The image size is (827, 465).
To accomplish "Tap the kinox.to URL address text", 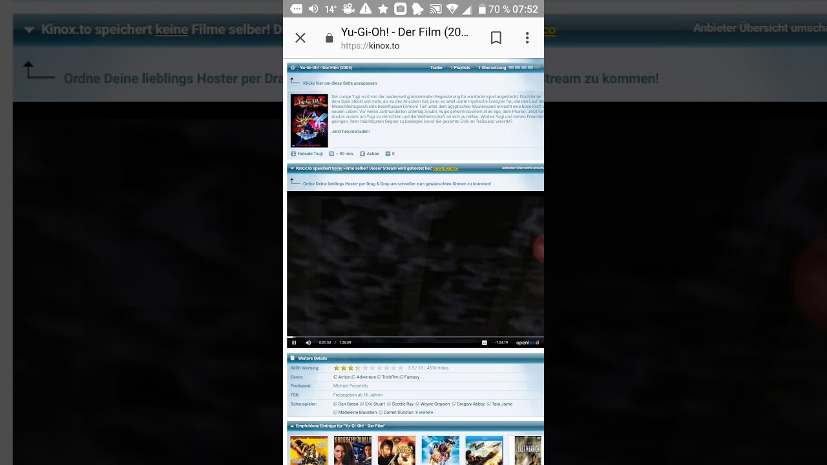I will click(x=370, y=46).
